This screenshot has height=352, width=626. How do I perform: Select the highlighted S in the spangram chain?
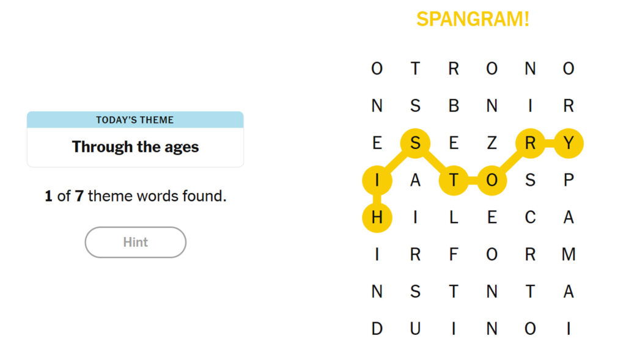click(416, 144)
